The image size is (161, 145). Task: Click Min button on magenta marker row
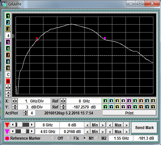95,131
